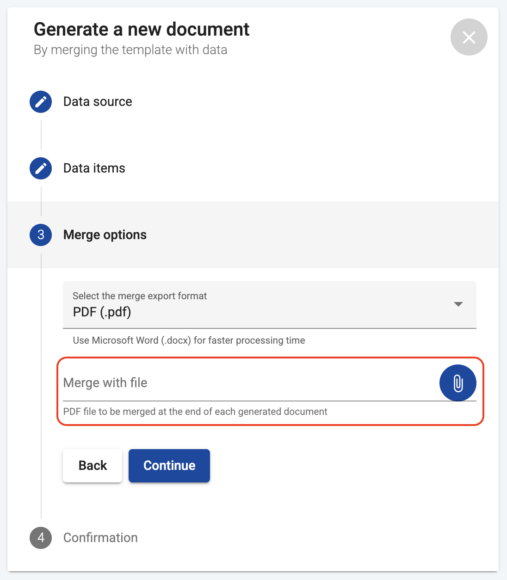Click the edit pencil icon for Data items
This screenshot has width=507, height=580.
(40, 168)
